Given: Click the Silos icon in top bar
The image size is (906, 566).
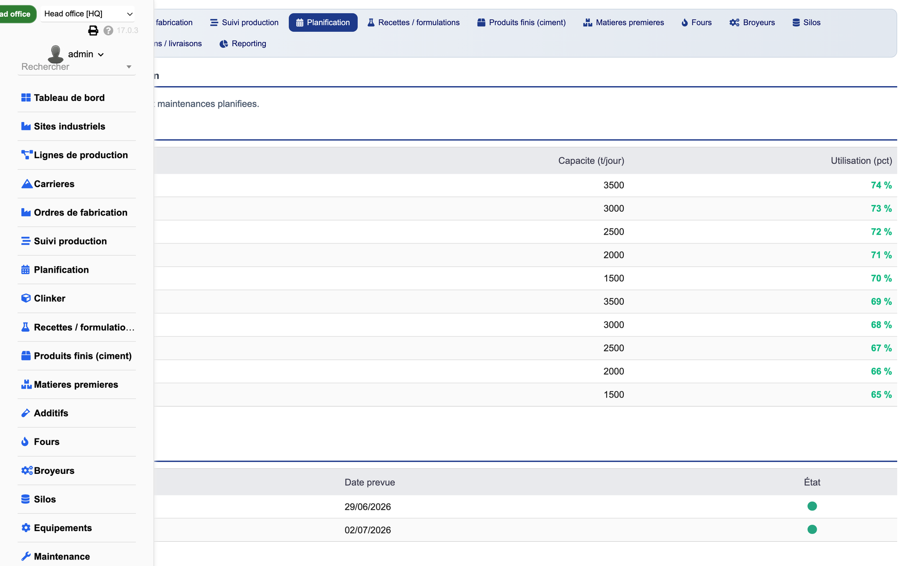Looking at the screenshot, I should 796,22.
